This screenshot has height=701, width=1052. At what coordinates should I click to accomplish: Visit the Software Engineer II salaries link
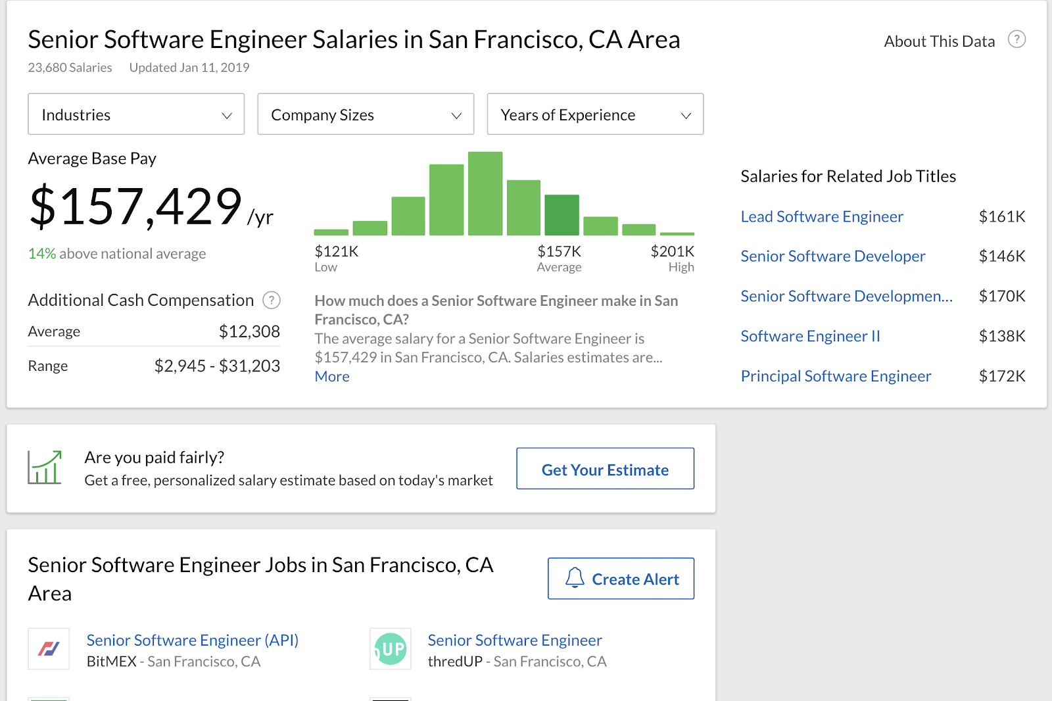pos(810,336)
